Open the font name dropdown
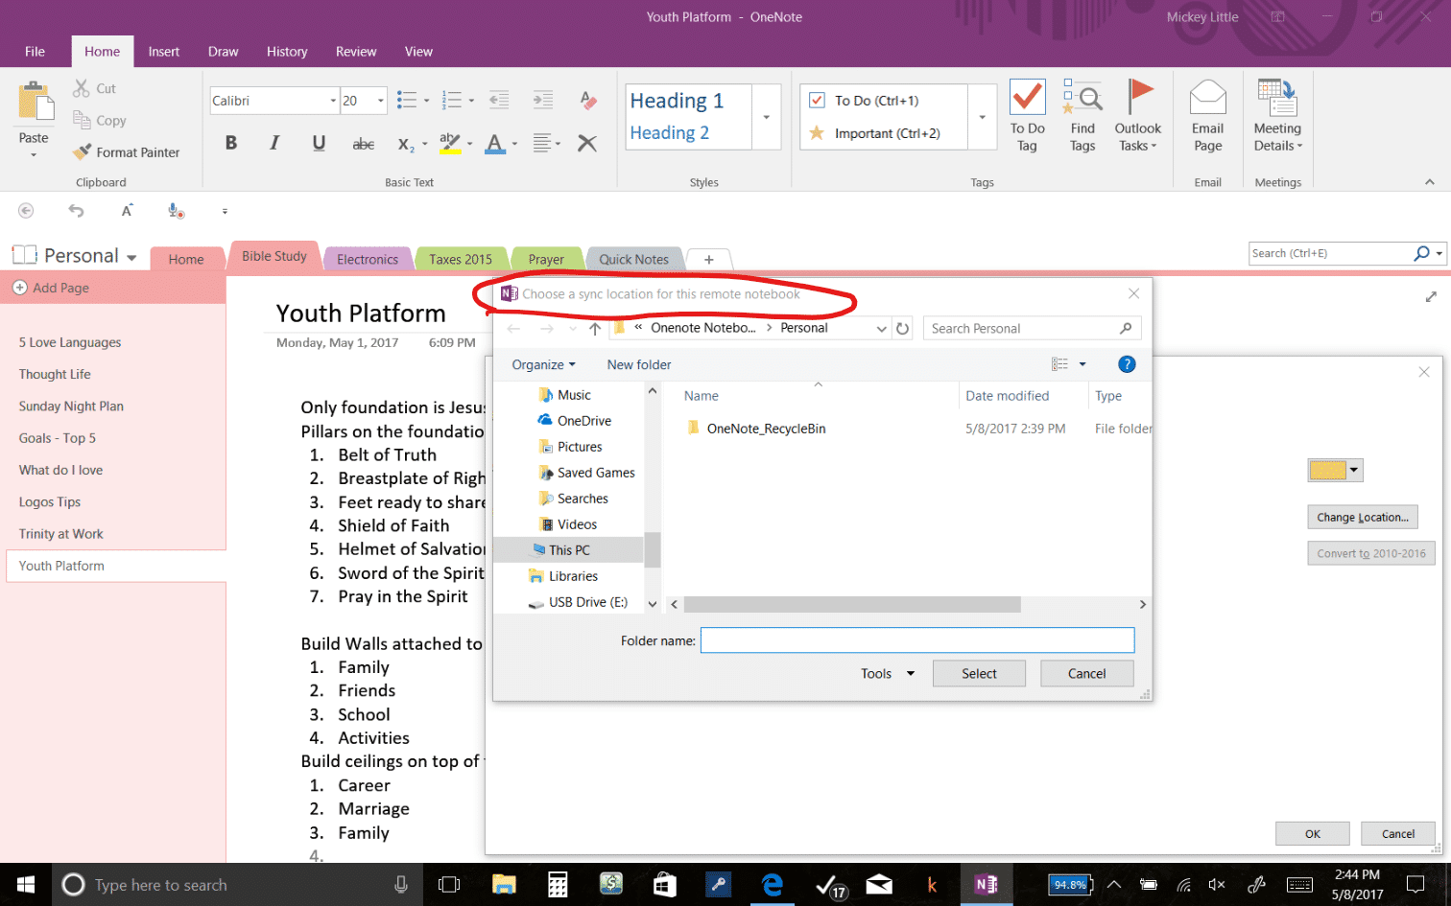Screen dimensions: 1451x906 click(333, 101)
